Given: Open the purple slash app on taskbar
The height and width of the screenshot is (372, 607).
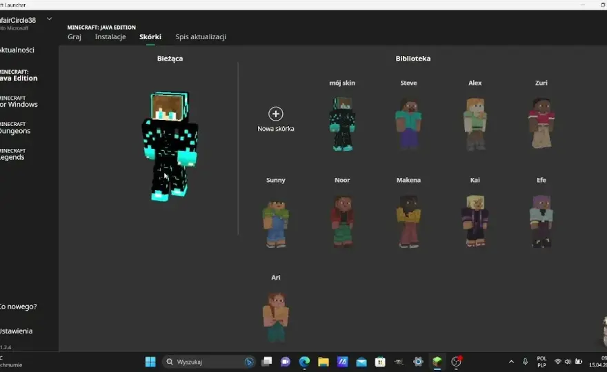Looking at the screenshot, I should (342, 362).
